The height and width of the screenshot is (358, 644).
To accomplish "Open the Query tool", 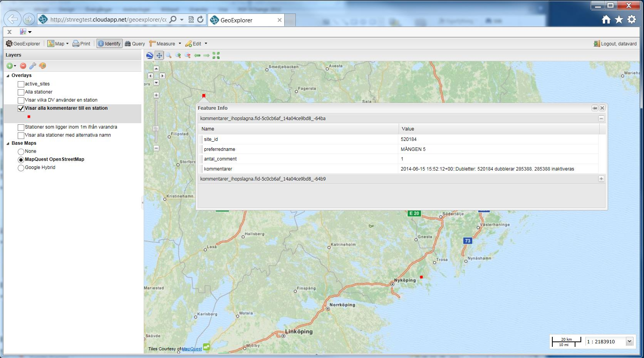I will point(135,43).
